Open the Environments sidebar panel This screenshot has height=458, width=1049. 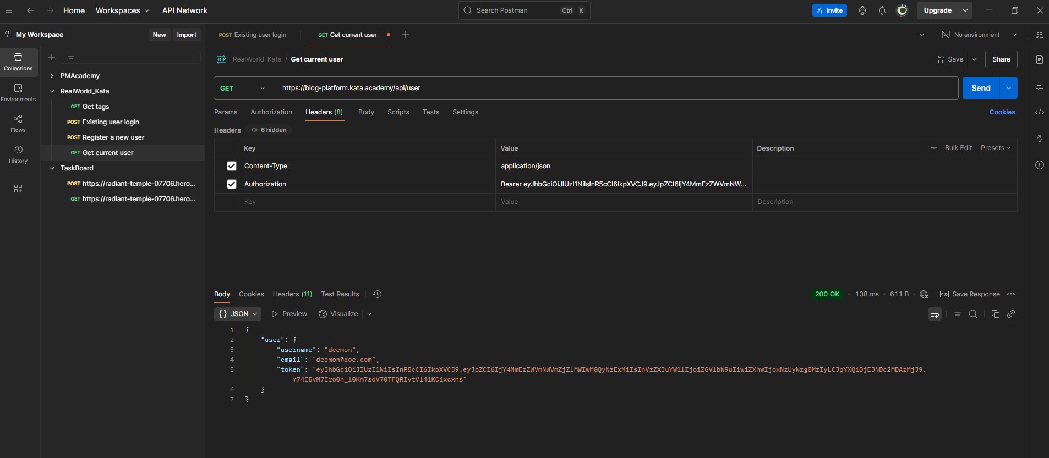point(18,93)
